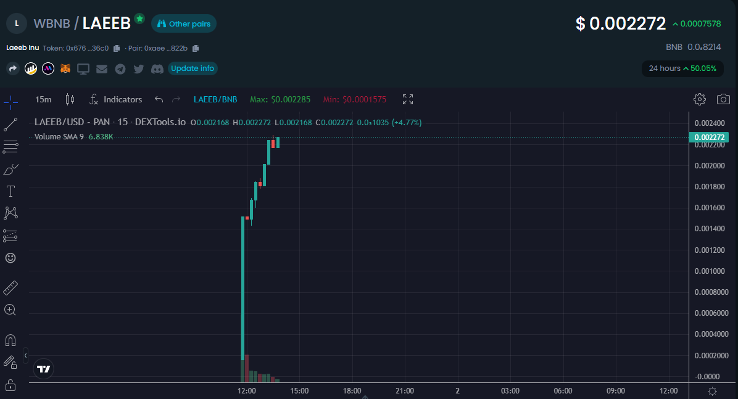Click the share arrow icon
738x399 pixels.
tap(13, 68)
